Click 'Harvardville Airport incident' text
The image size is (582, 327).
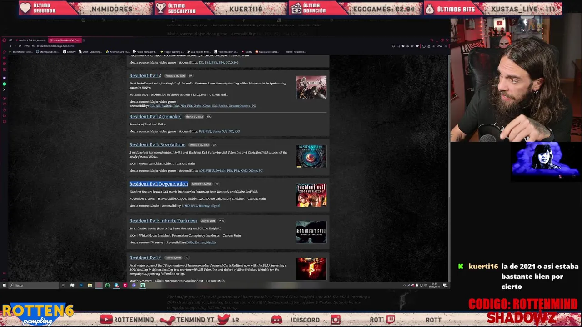178,198
